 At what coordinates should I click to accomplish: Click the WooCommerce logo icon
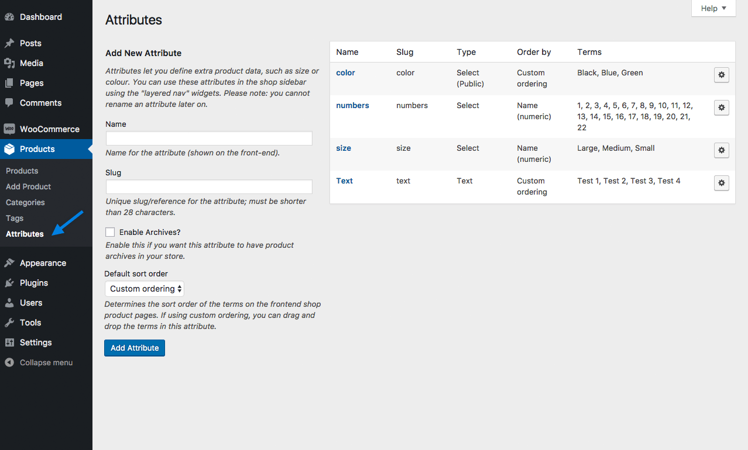click(x=9, y=129)
